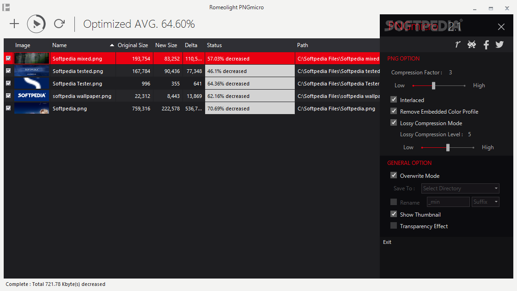This screenshot has height=291, width=517.
Task: Uncheck the softpedia wallpaper.png row checkbox
Action: (8, 96)
